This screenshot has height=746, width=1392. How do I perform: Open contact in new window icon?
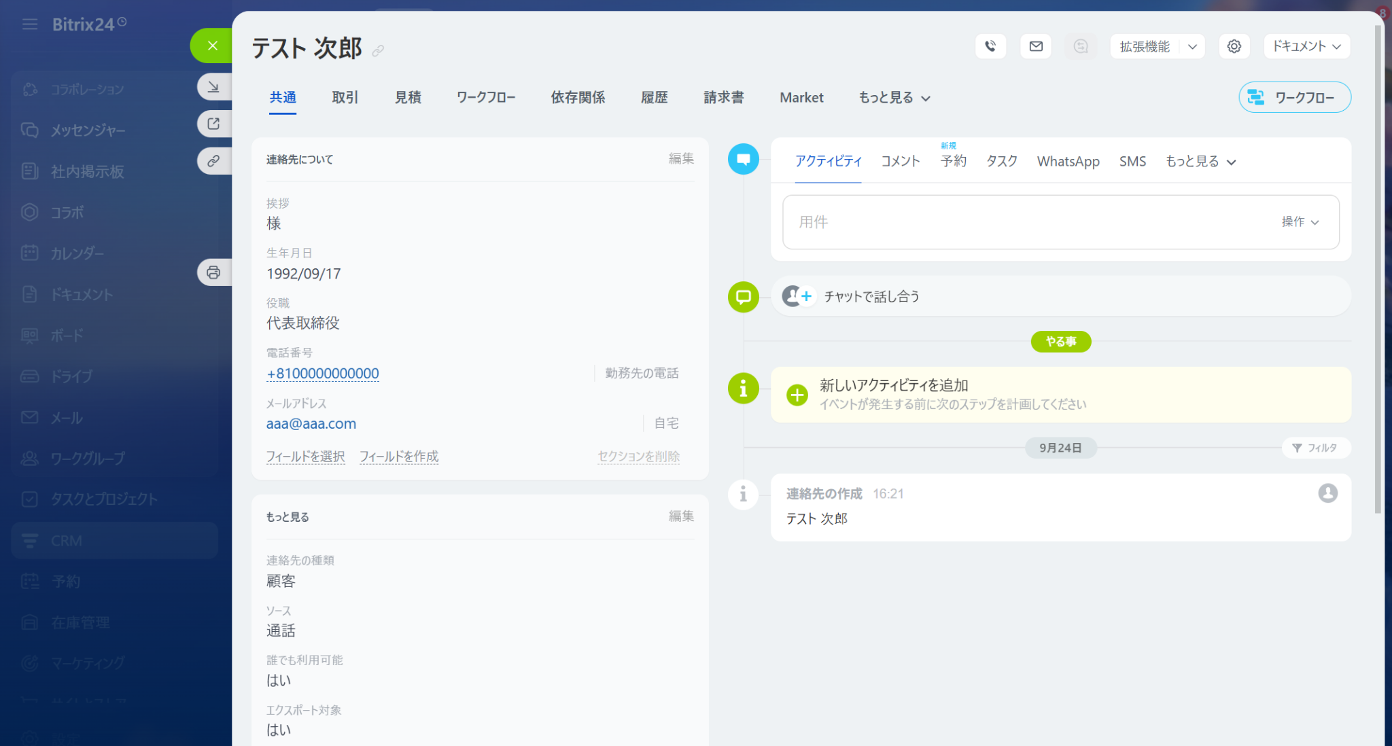click(213, 124)
